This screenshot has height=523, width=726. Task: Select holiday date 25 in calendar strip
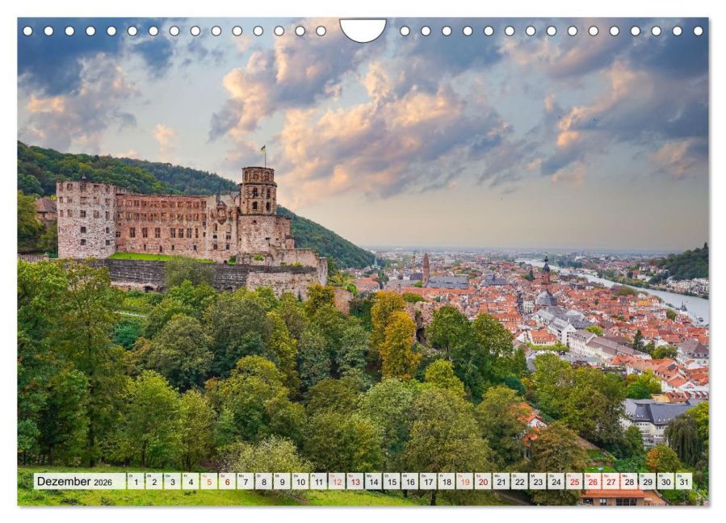tap(574, 482)
